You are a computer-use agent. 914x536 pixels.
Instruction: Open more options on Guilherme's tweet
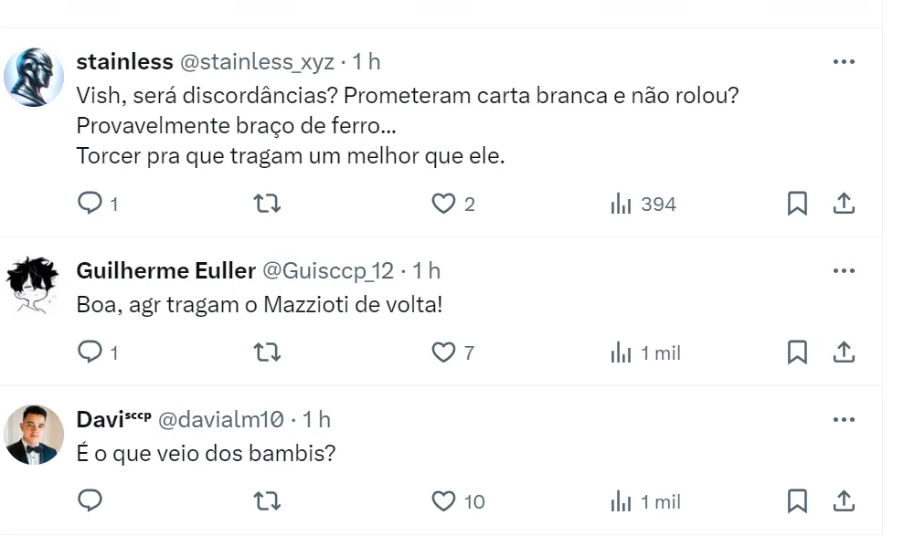(844, 271)
